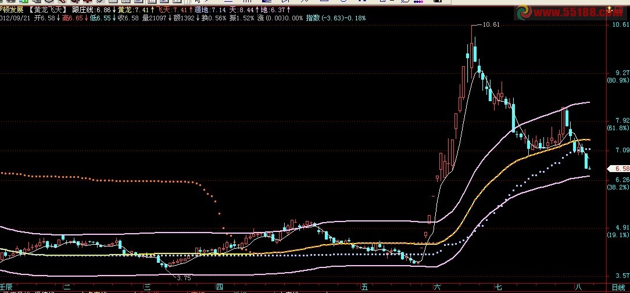Click the (38.2%) axis percentage label

(x=618, y=187)
